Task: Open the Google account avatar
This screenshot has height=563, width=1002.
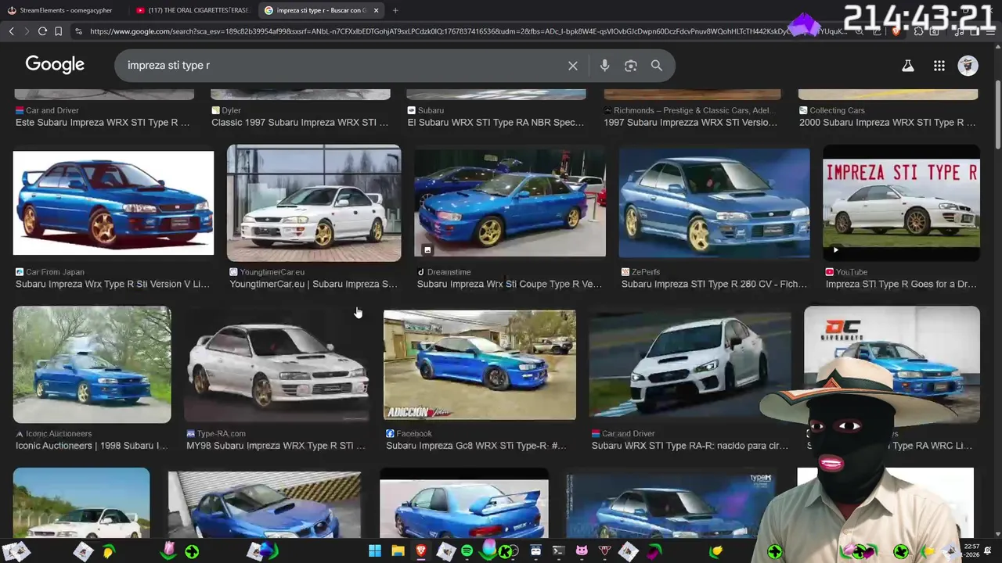Action: point(968,66)
